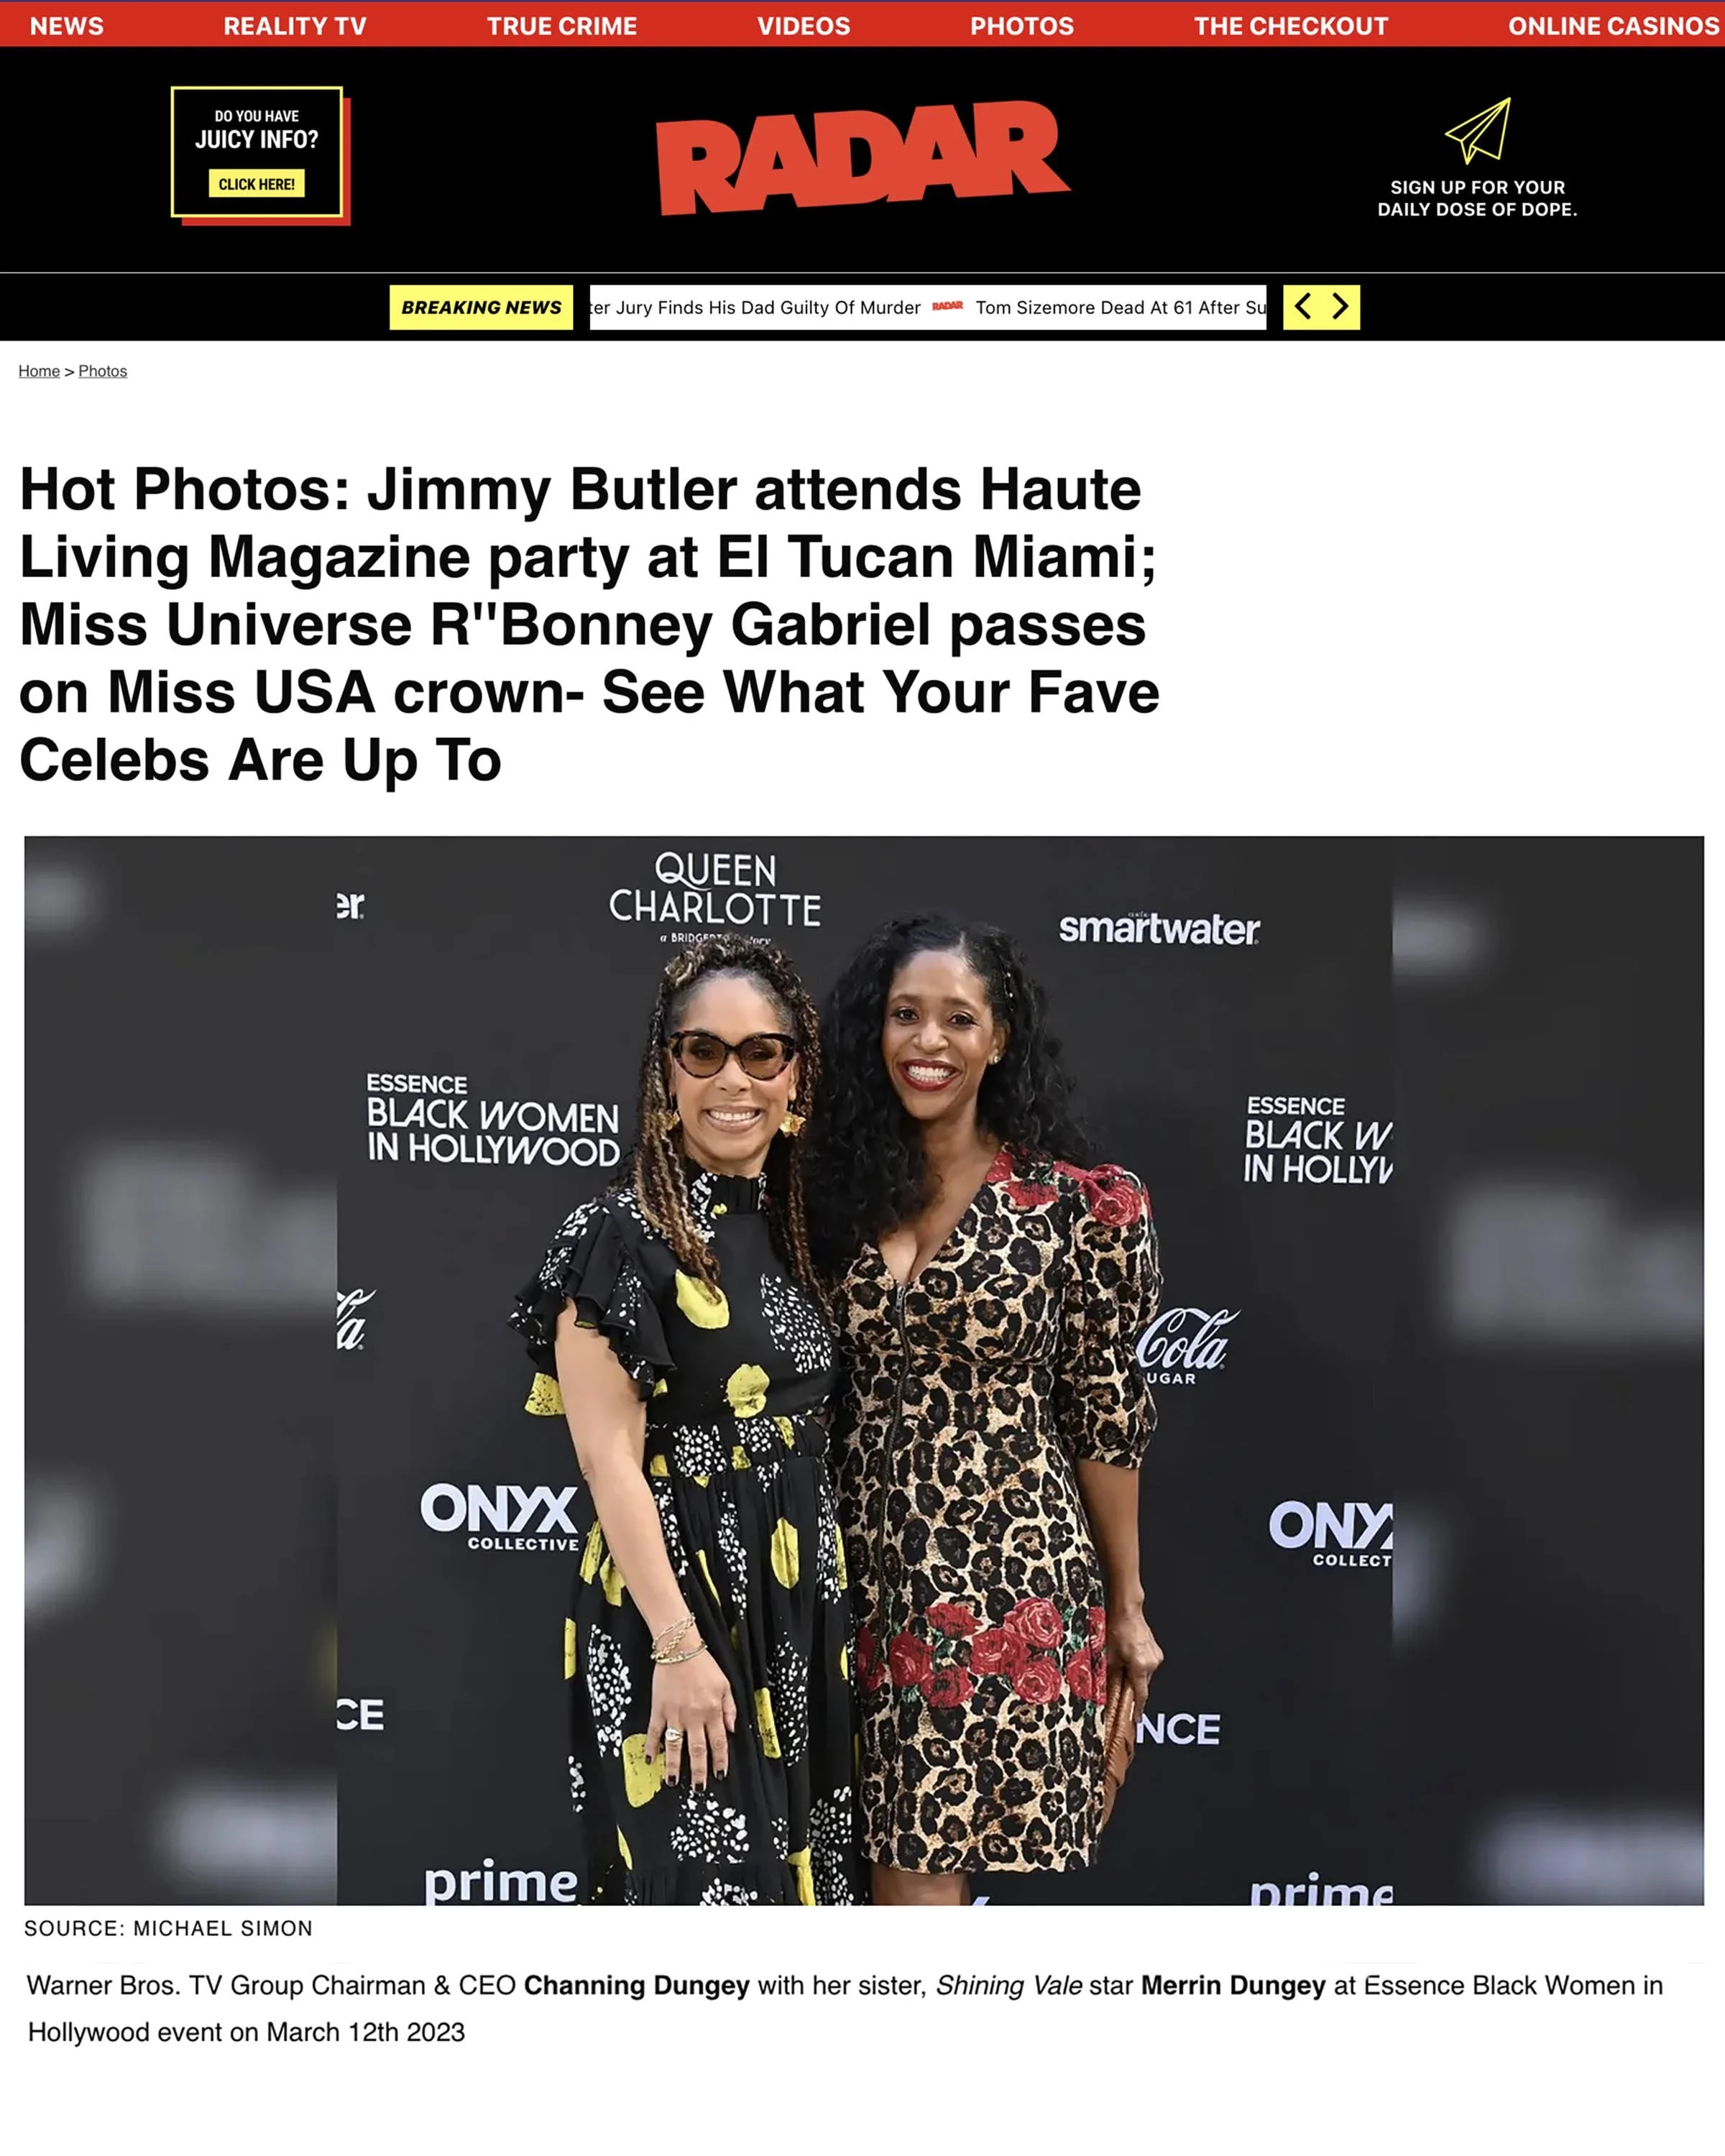
Task: Open the NEWS menu item
Action: [x=67, y=26]
